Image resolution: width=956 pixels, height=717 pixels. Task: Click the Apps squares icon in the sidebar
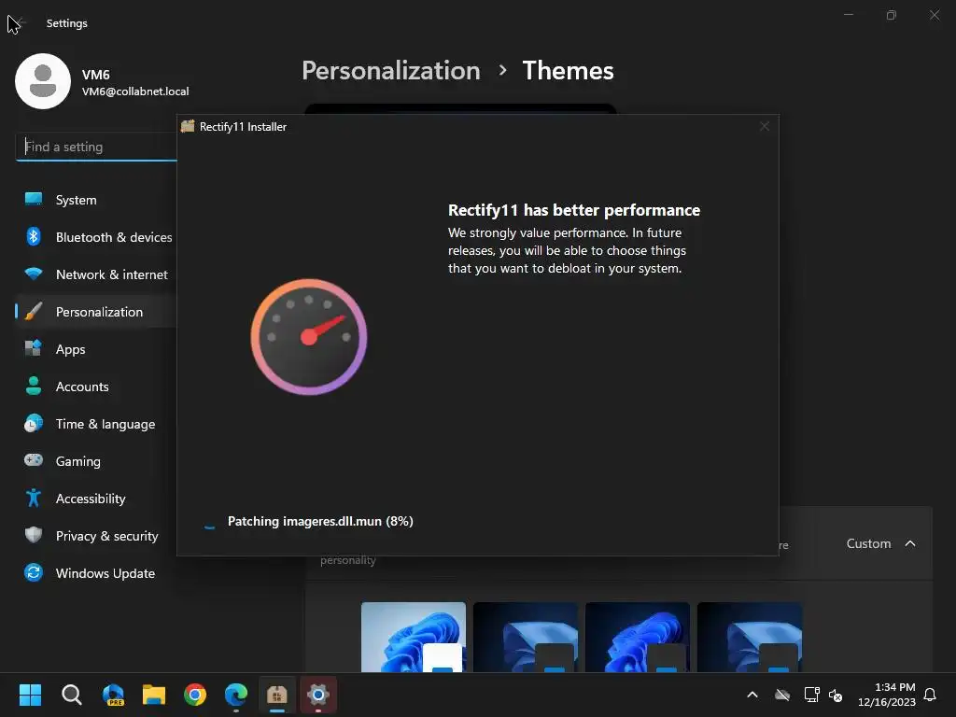point(34,348)
